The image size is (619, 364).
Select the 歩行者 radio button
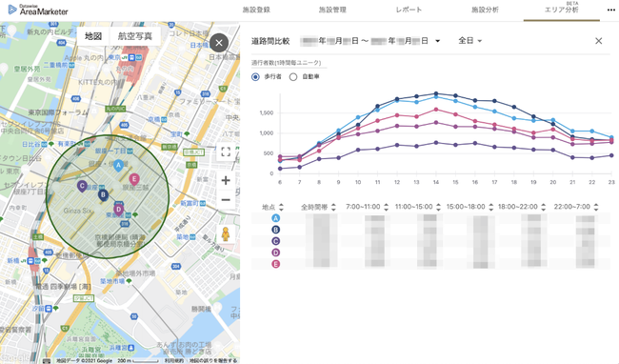[255, 76]
